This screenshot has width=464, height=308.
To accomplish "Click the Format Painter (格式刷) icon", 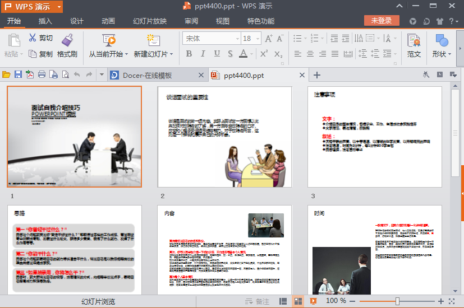I will coord(67,40).
